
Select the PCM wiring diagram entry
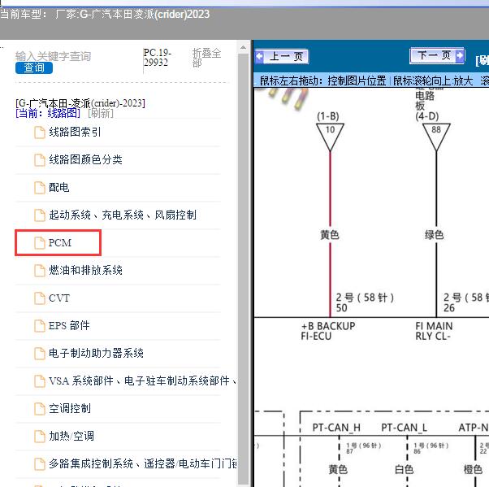click(60, 242)
